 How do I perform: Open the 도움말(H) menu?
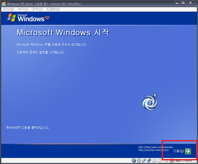(53, 9)
